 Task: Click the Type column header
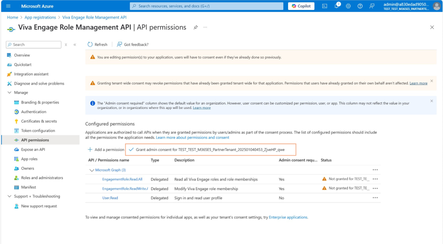point(155,160)
